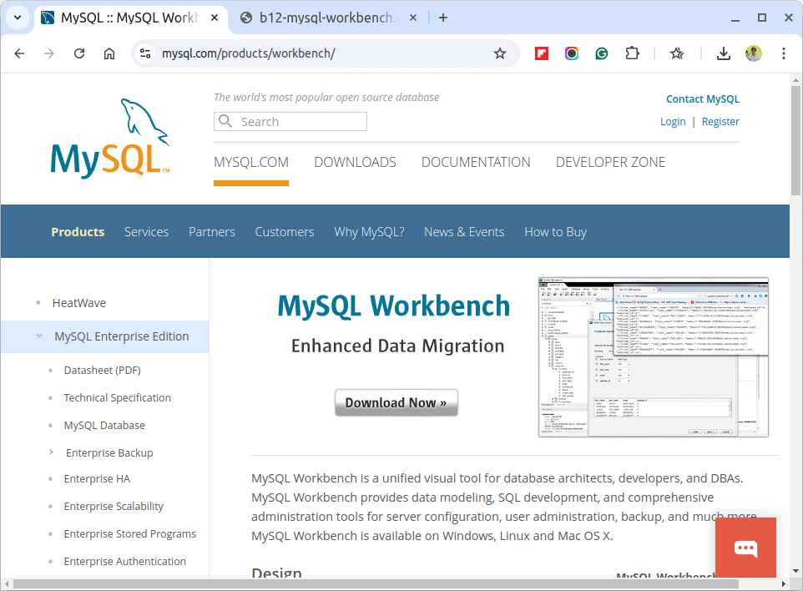803x591 pixels.
Task: Open Partners in the blue menu
Action: coord(211,232)
